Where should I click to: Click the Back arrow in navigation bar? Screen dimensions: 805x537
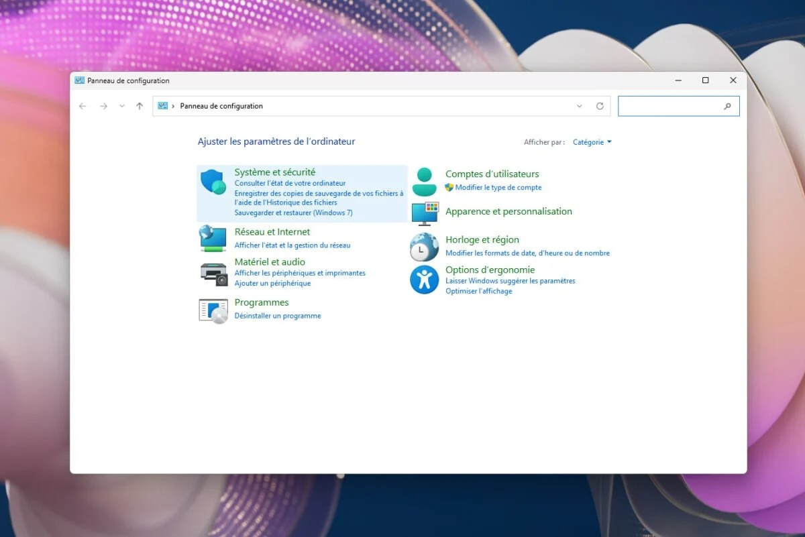point(83,106)
